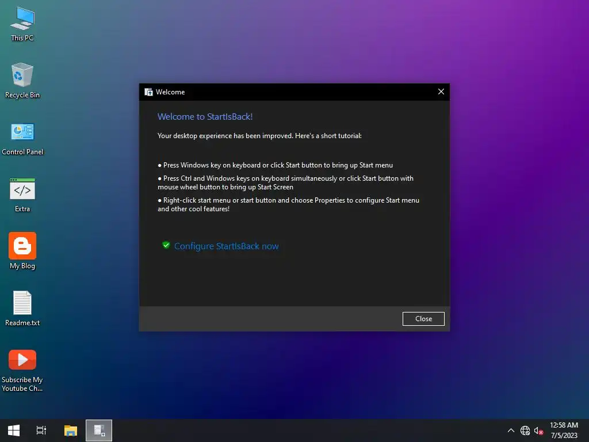
Task: Click the green shield beside Configure link
Action: coord(166,245)
